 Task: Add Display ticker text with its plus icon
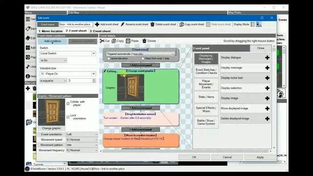(x=268, y=78)
